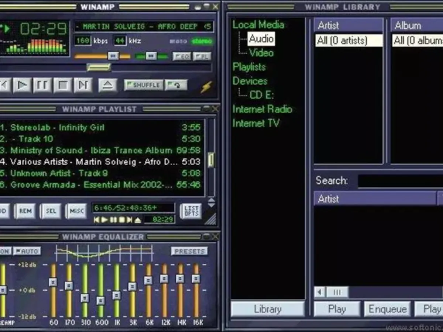Open the MISC playlist menu
Image resolution: width=443 pixels, height=332 pixels.
[76, 211]
